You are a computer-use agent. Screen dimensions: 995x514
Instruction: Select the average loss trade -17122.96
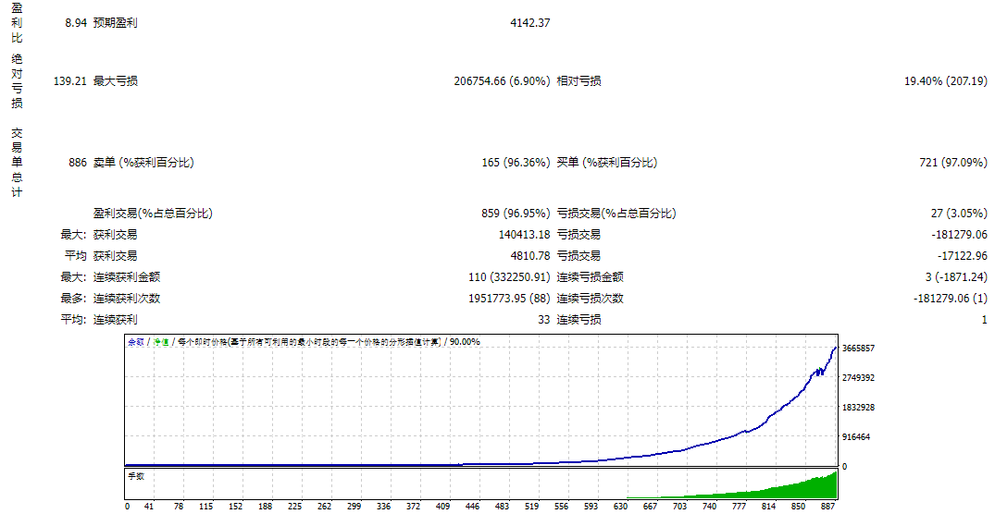[x=963, y=256]
